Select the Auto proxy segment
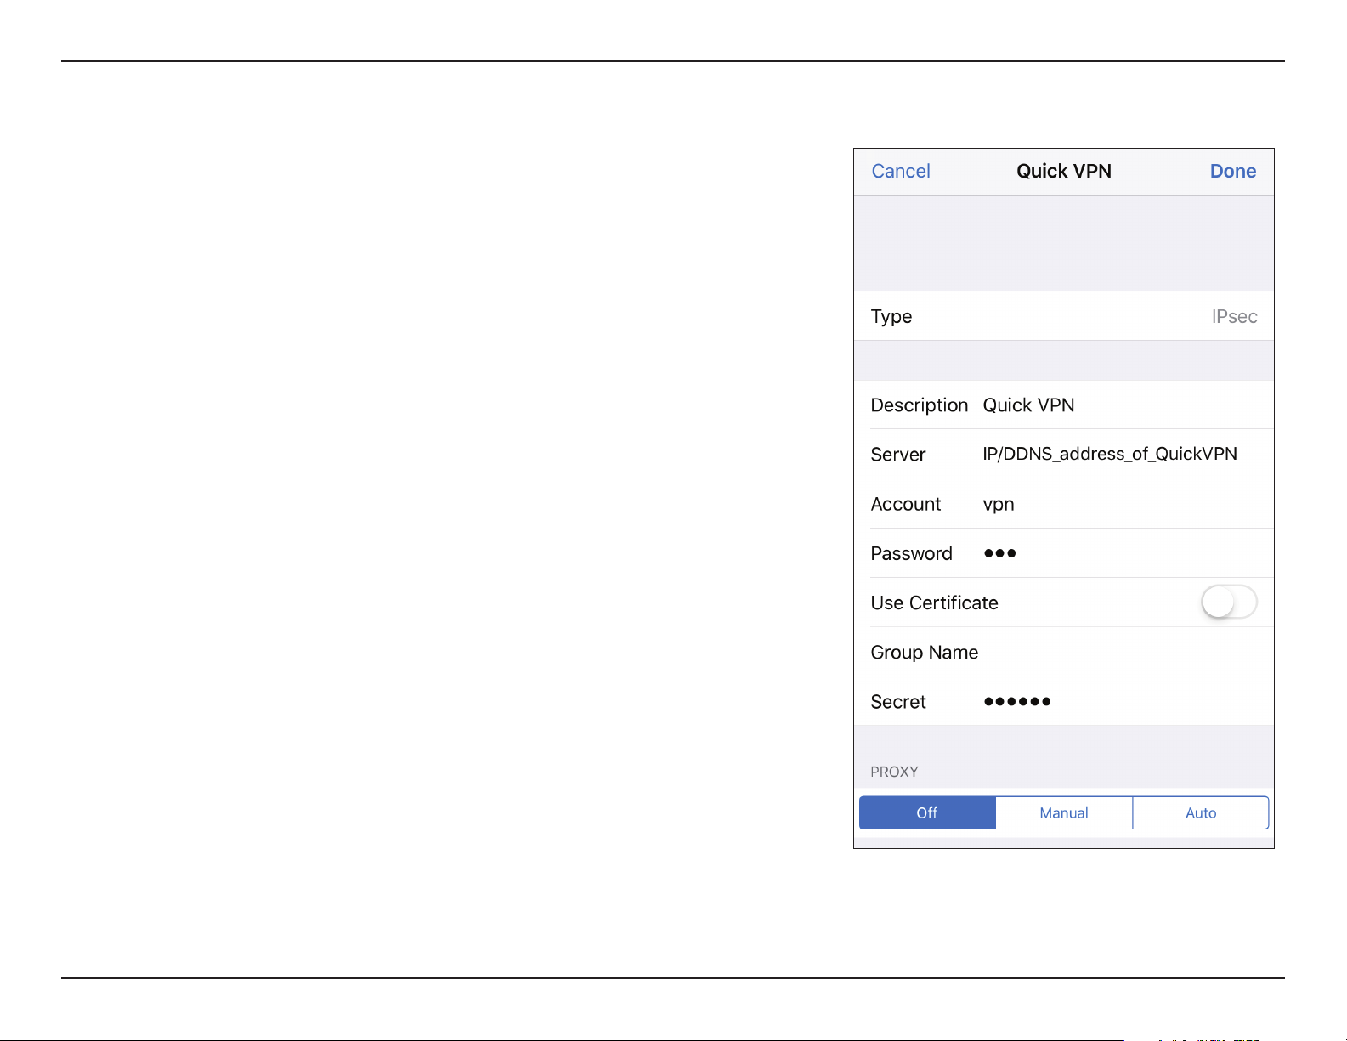This screenshot has width=1347, height=1041. pos(1201,812)
